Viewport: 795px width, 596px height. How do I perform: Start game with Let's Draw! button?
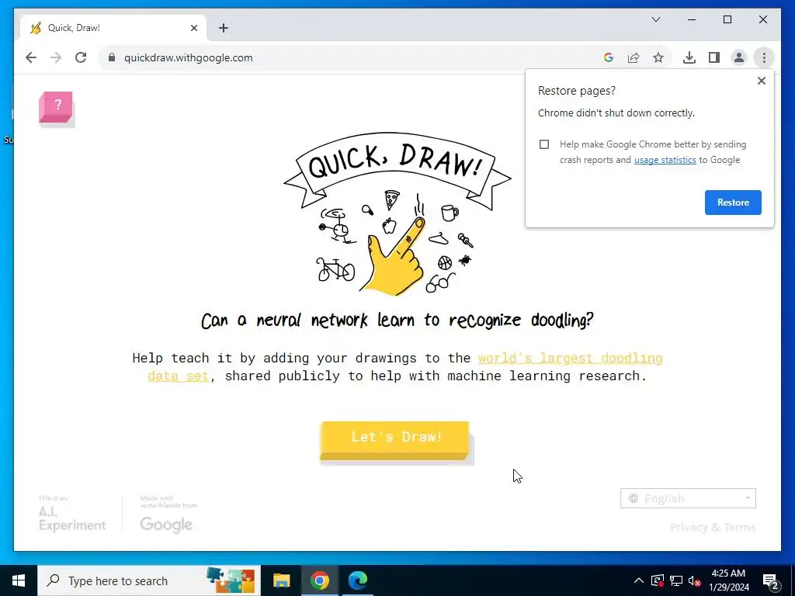(395, 439)
